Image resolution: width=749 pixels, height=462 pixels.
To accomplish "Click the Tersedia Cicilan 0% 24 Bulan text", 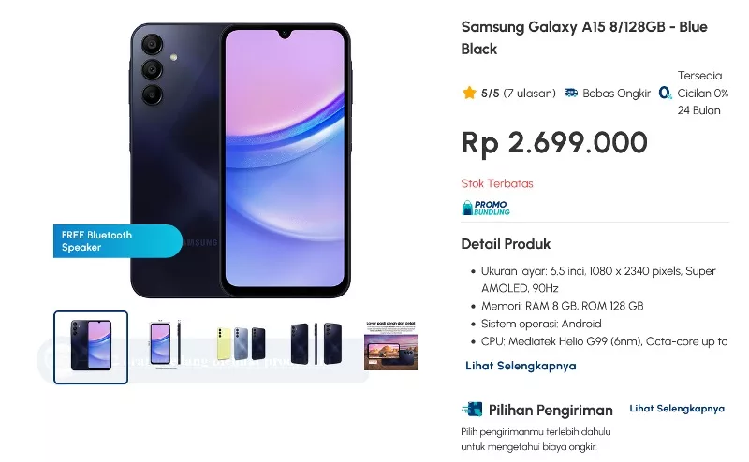I will [x=703, y=93].
